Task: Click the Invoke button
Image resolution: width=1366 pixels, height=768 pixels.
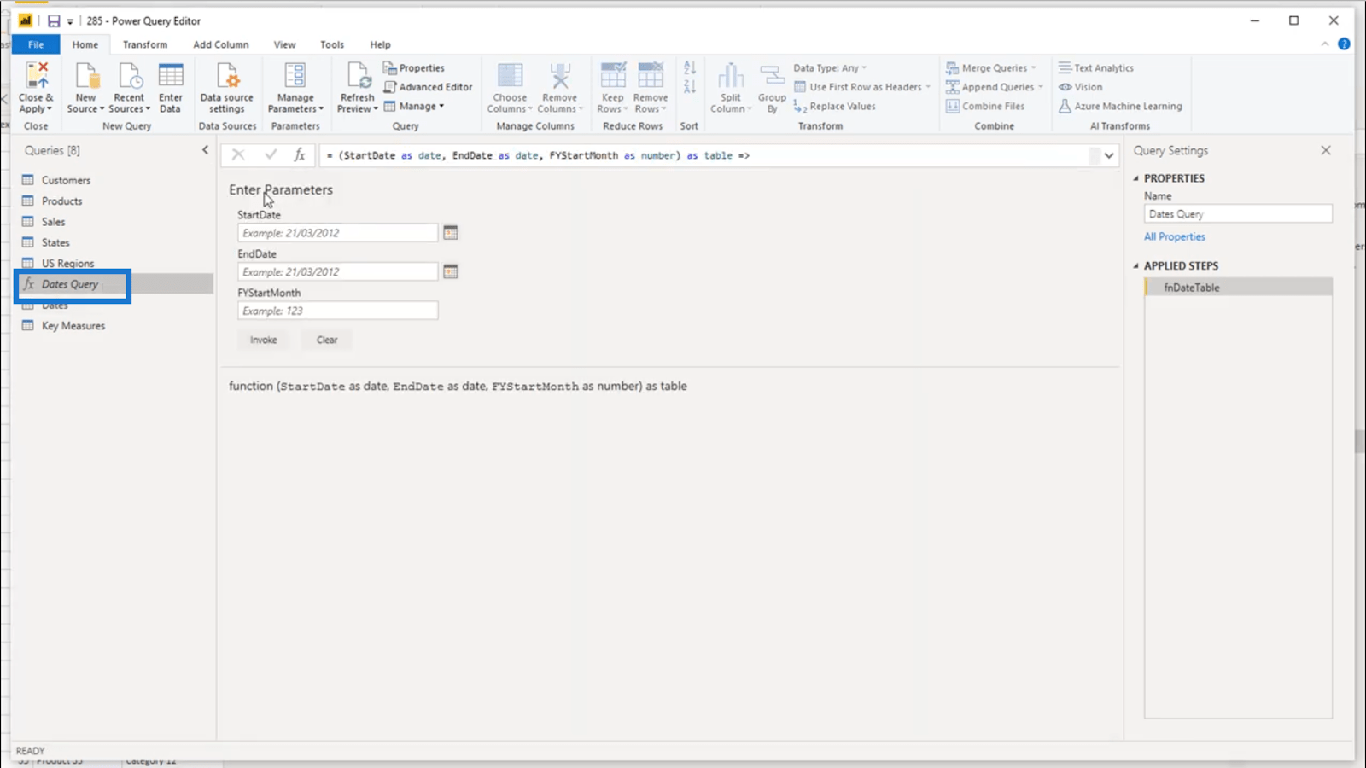Action: click(264, 340)
